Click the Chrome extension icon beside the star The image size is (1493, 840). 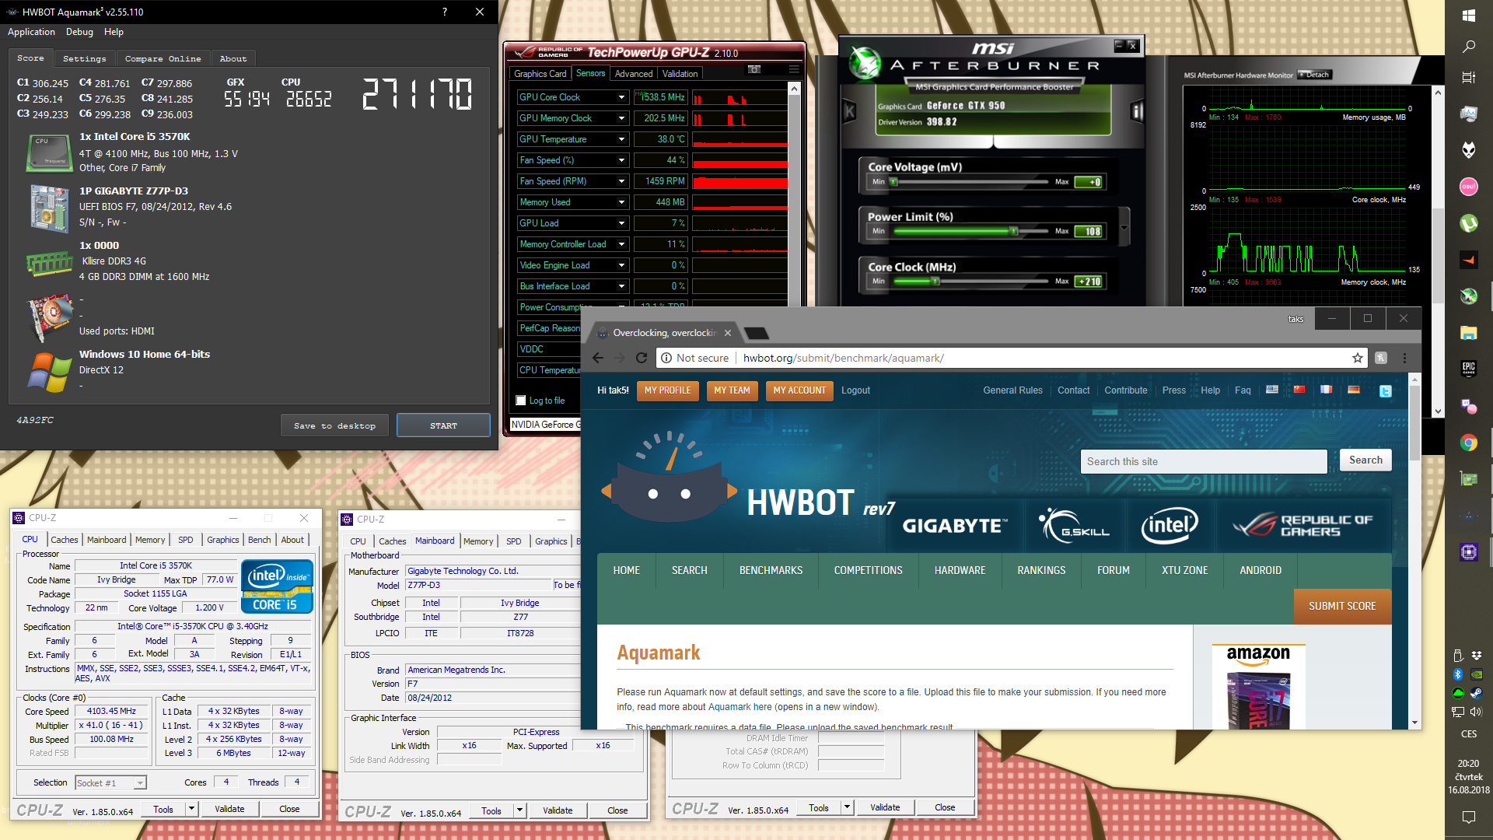coord(1381,358)
